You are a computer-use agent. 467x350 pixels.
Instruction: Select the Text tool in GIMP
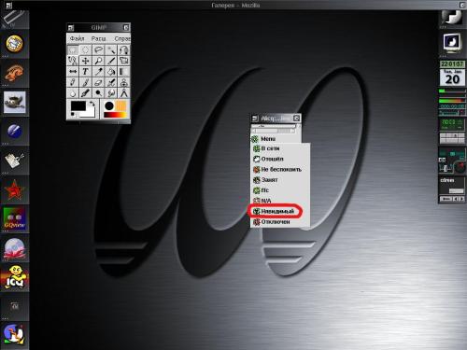pyautogui.click(x=85, y=72)
